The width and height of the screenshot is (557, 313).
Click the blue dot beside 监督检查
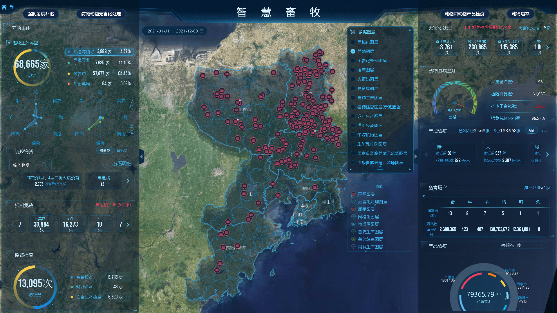pos(72,277)
